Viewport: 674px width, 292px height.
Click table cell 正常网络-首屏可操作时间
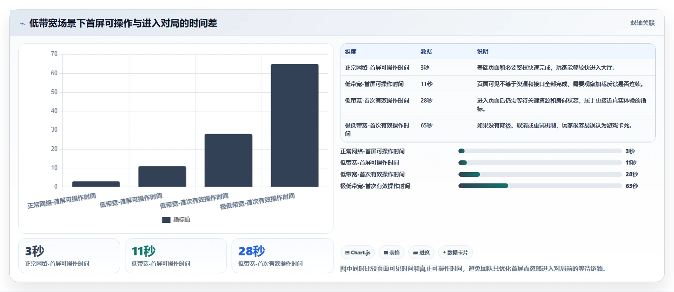(x=377, y=68)
